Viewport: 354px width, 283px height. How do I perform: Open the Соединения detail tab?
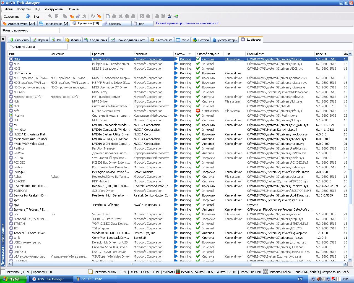click(96, 40)
